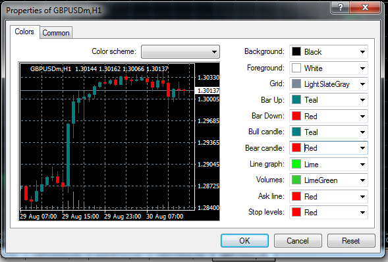
Task: Confirm changes with the OK button
Action: click(244, 241)
